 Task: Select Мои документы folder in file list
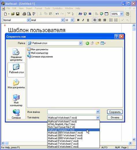coord(38,49)
